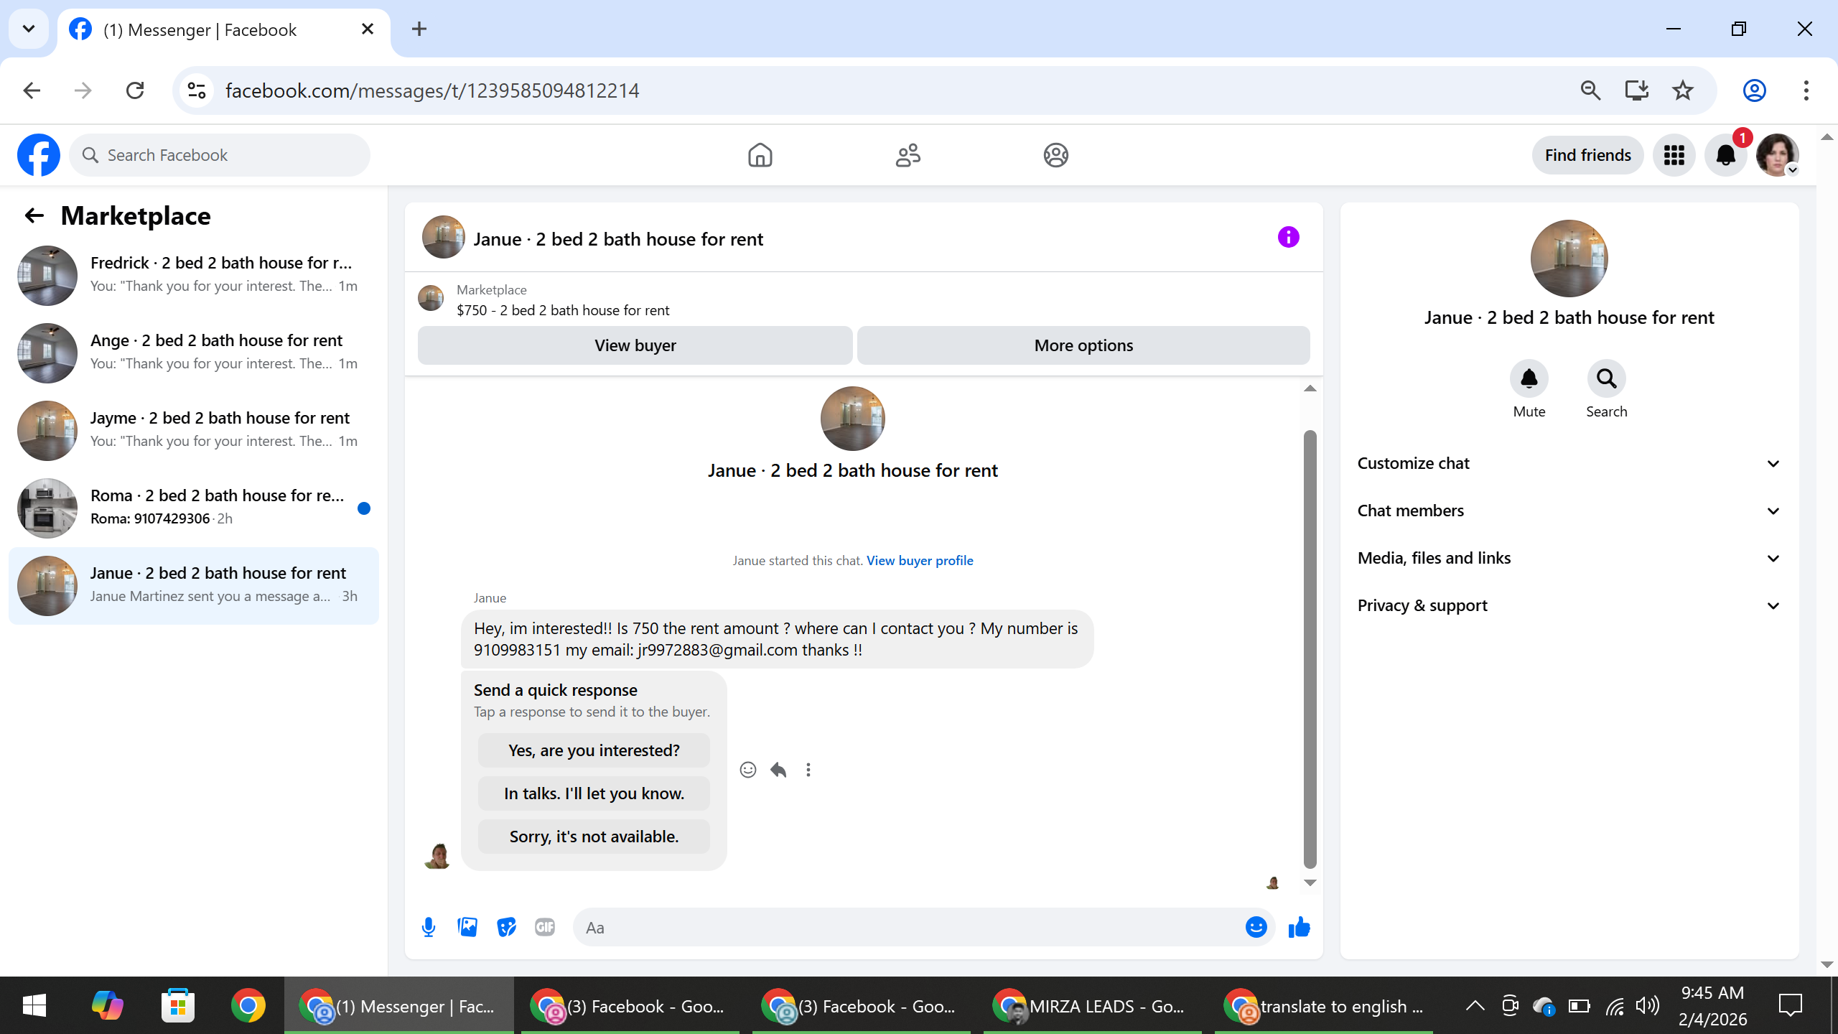This screenshot has height=1034, width=1838.
Task: Open the GIF picker
Action: 545,927
